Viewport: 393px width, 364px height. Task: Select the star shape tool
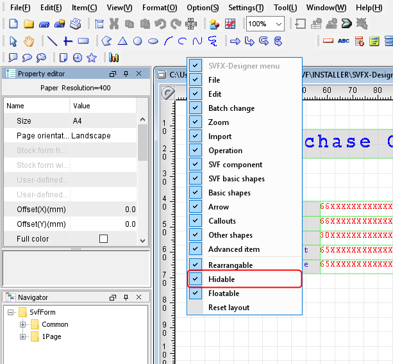point(92,58)
